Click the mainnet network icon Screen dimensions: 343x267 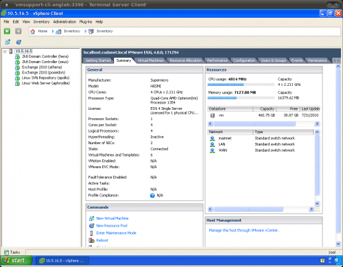coord(213,139)
